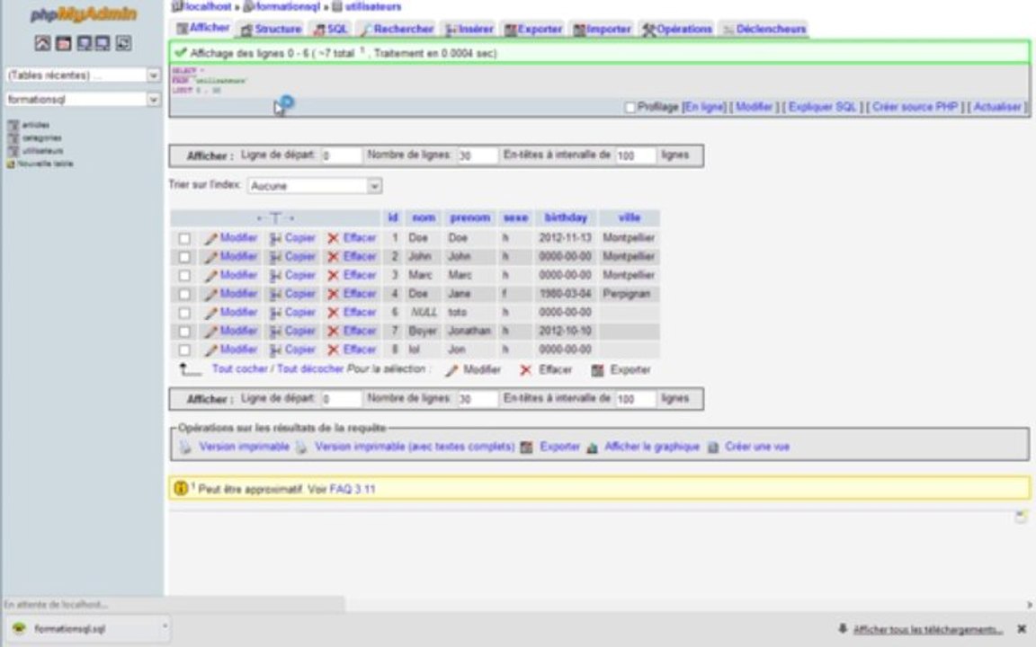Click the printer icon for Version imprimable
The height and width of the screenshot is (647, 1036).
point(185,448)
